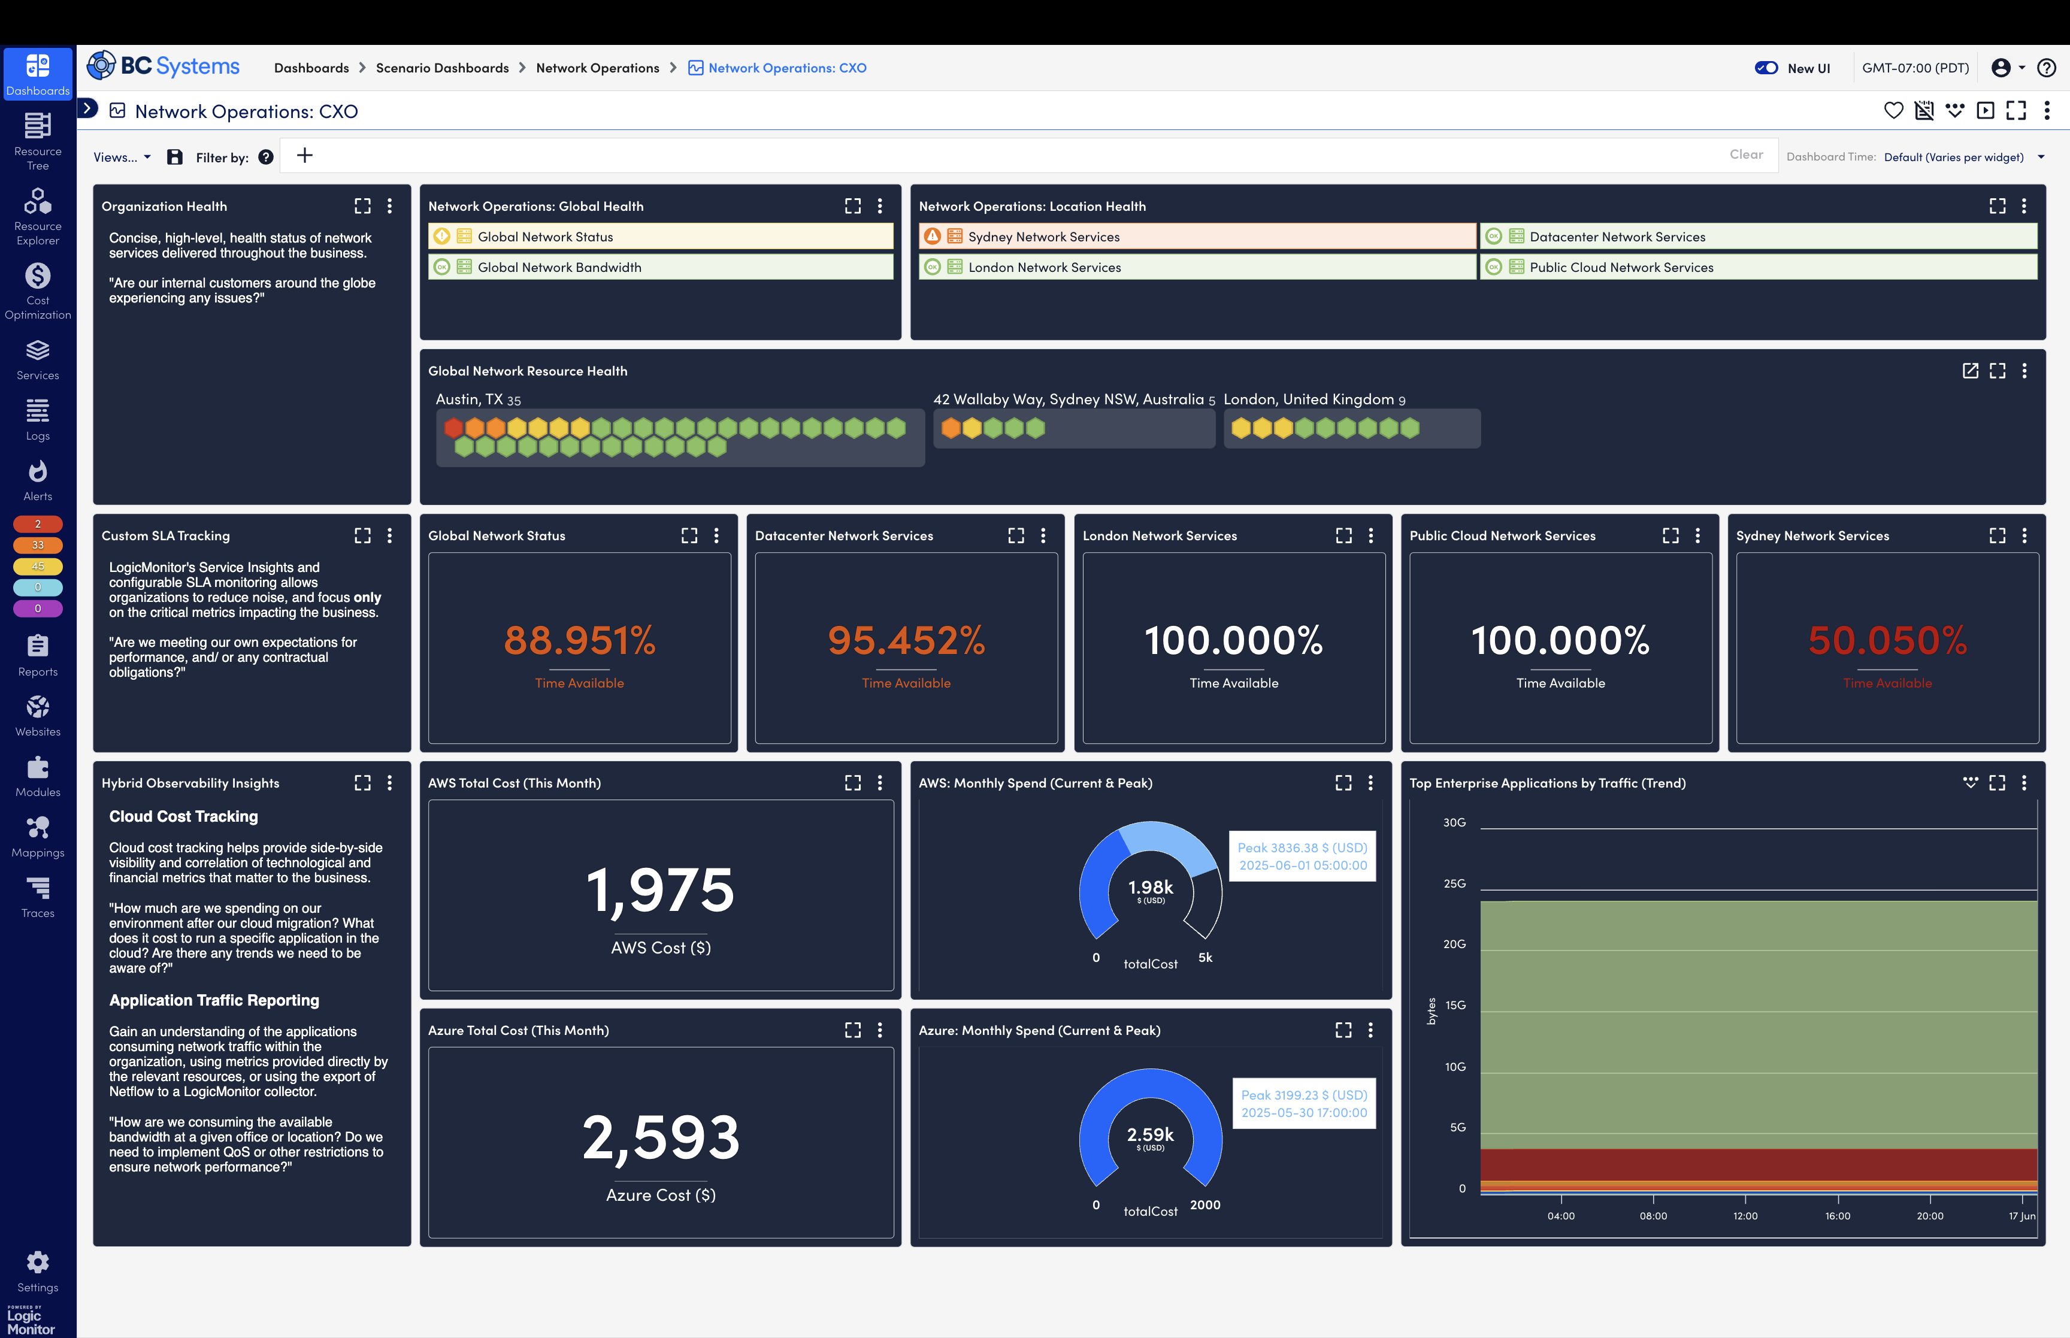Open dashboard more options kebab menu
The image size is (2070, 1338).
(2047, 110)
